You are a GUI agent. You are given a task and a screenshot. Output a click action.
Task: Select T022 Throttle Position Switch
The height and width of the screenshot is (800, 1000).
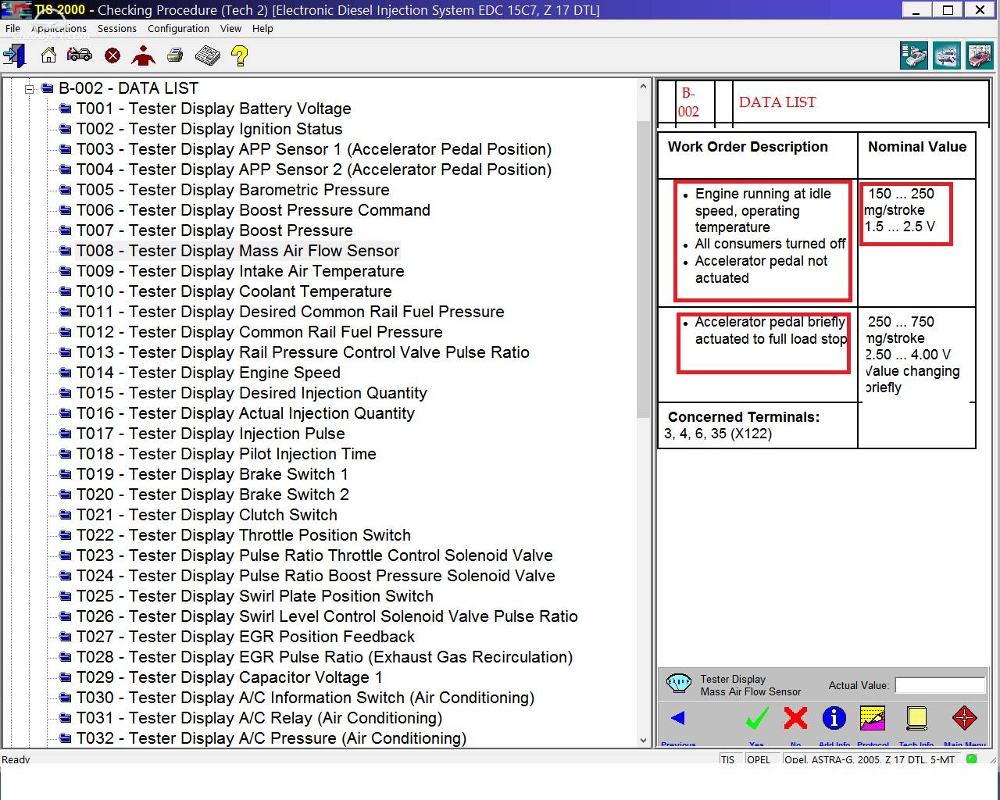(244, 535)
